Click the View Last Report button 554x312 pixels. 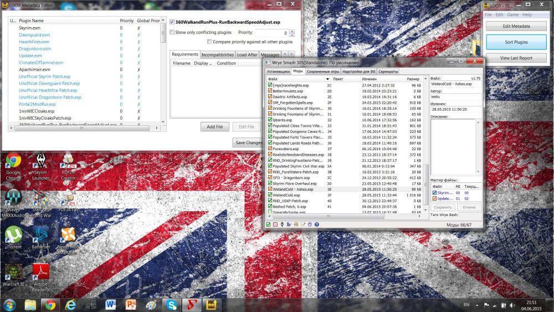click(x=516, y=58)
